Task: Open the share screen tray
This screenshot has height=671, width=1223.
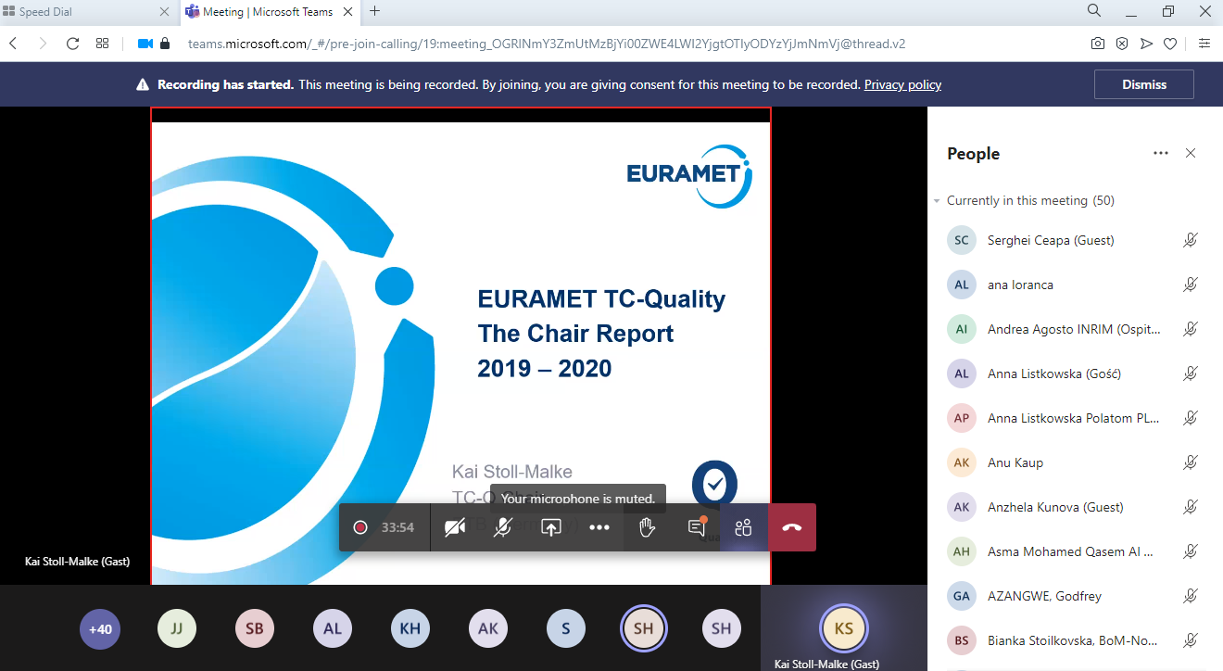Action: (x=551, y=527)
